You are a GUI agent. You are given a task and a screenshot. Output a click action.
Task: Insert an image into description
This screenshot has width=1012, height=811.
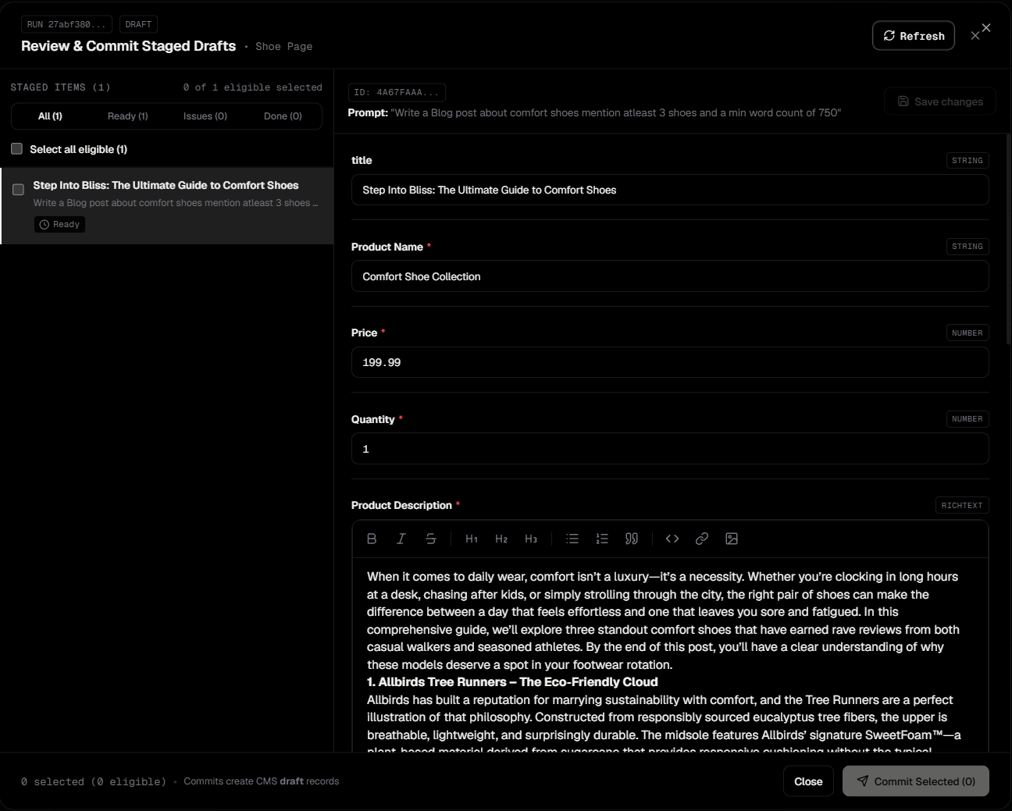[732, 539]
